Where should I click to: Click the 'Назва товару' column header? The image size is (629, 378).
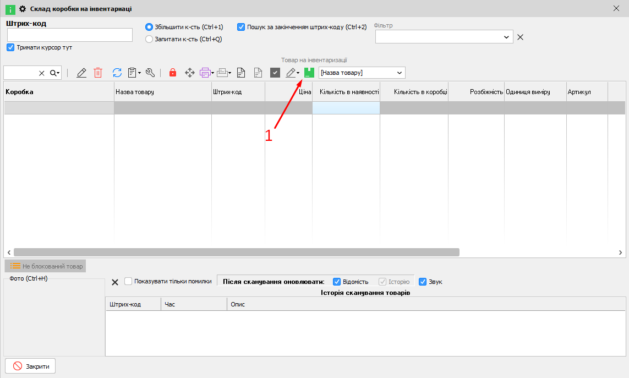point(162,92)
